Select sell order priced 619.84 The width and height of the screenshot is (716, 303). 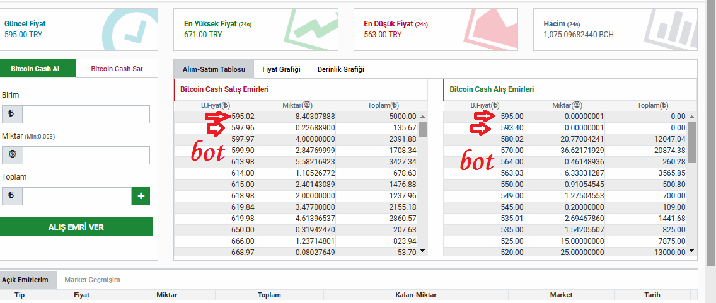[x=296, y=207]
